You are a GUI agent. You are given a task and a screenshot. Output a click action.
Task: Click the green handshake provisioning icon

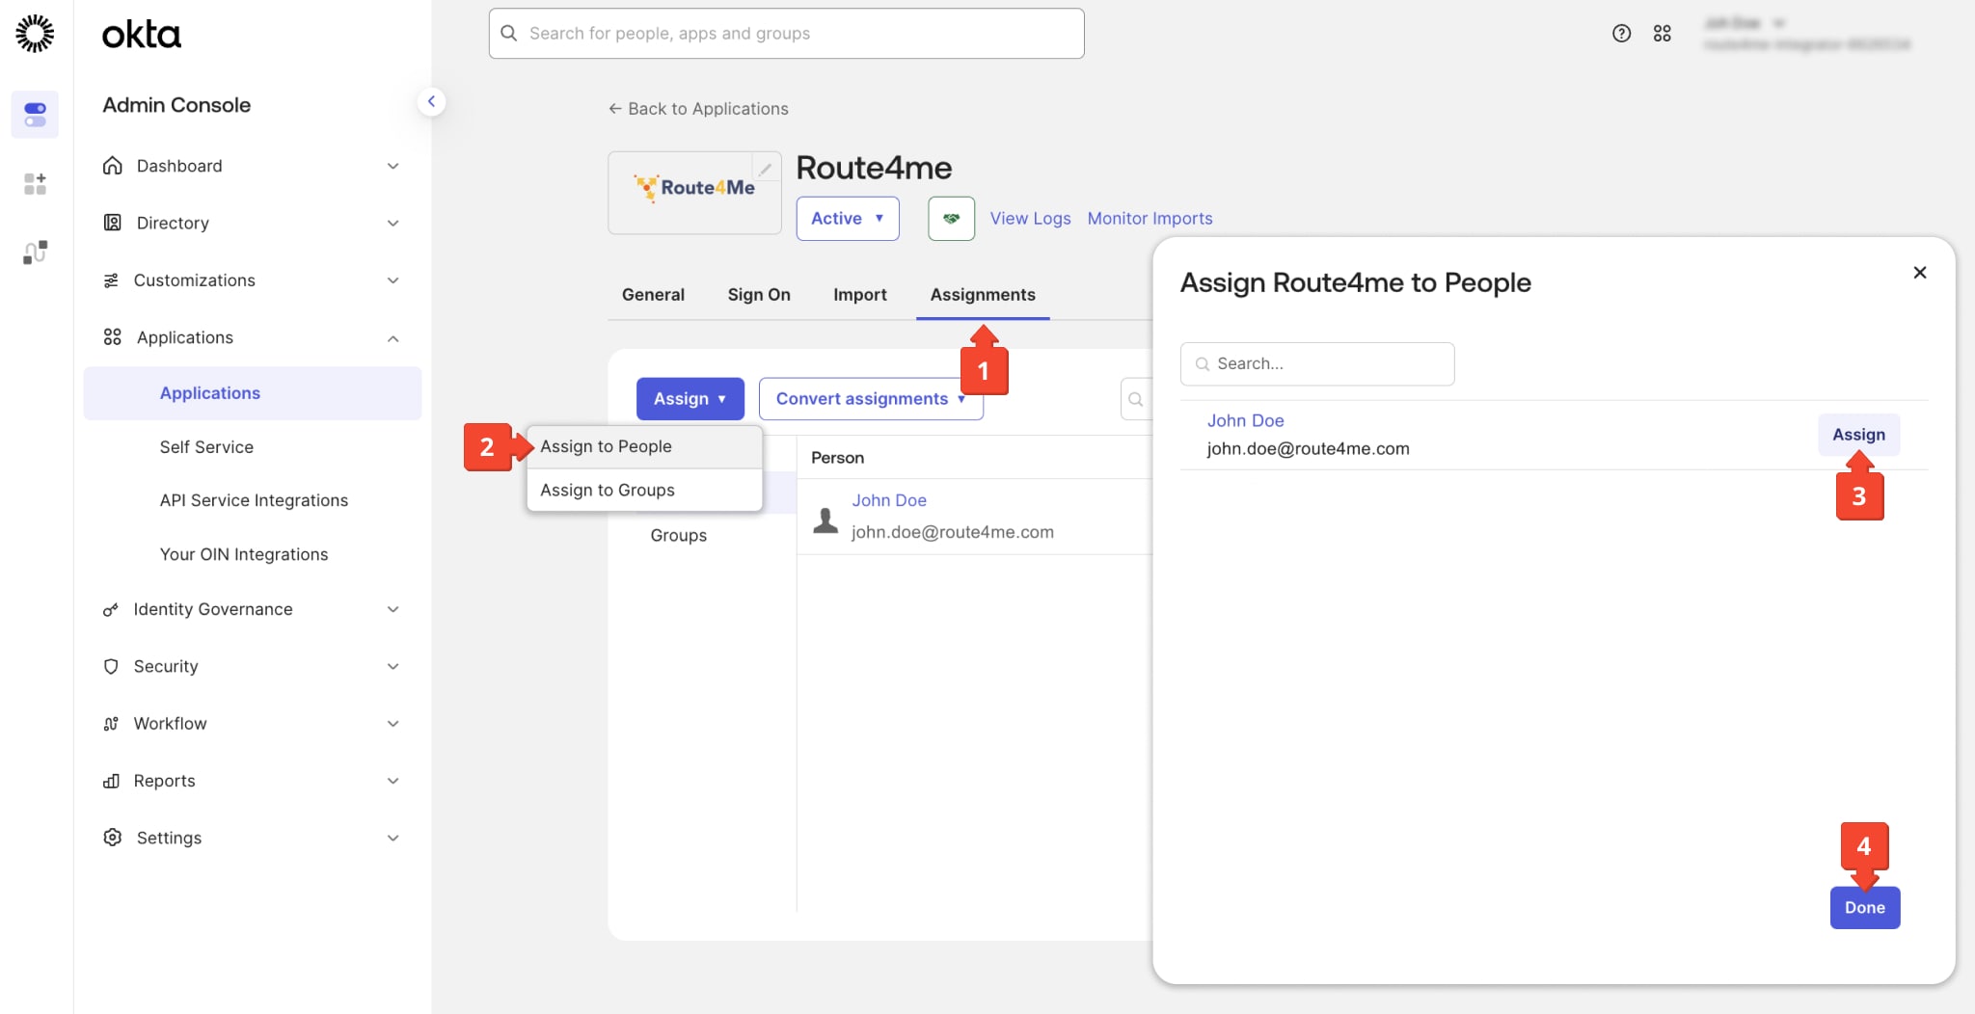(x=951, y=219)
